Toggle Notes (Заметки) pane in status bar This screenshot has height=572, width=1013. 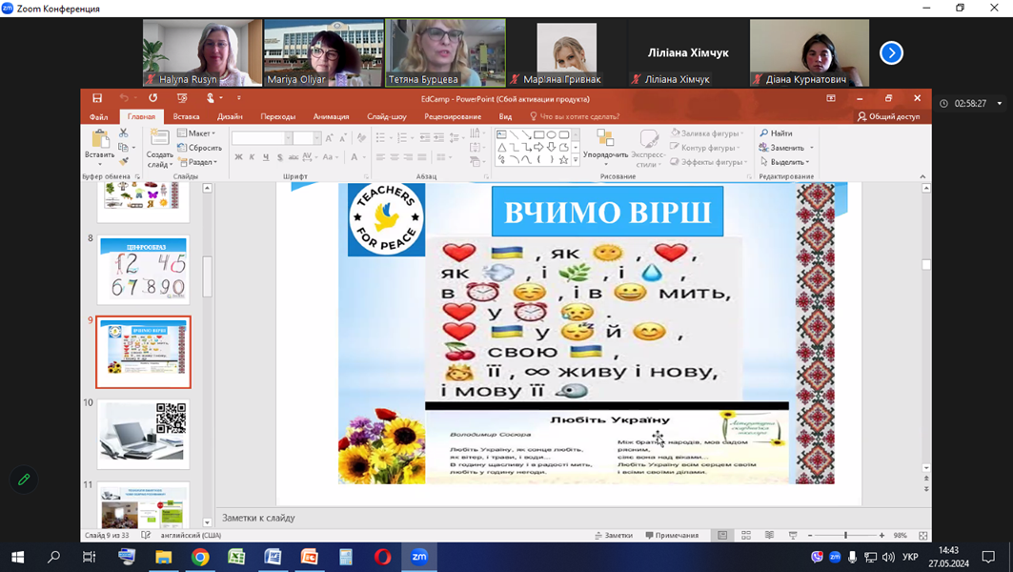(x=613, y=536)
